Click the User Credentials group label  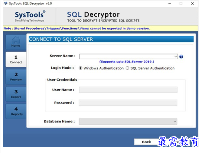[x=62, y=80]
